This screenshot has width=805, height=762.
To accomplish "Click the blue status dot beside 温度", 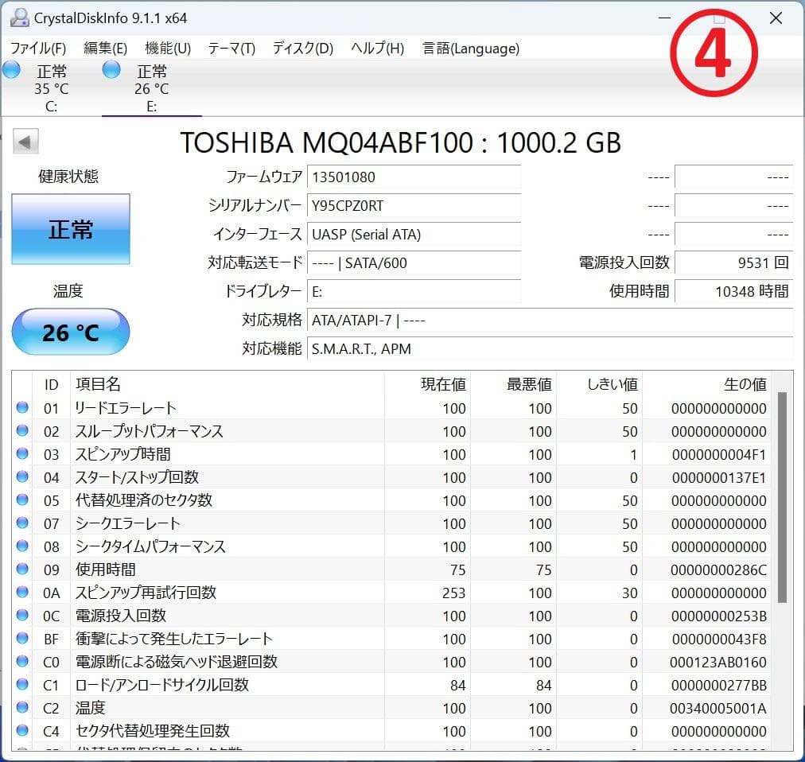I will 23,708.
